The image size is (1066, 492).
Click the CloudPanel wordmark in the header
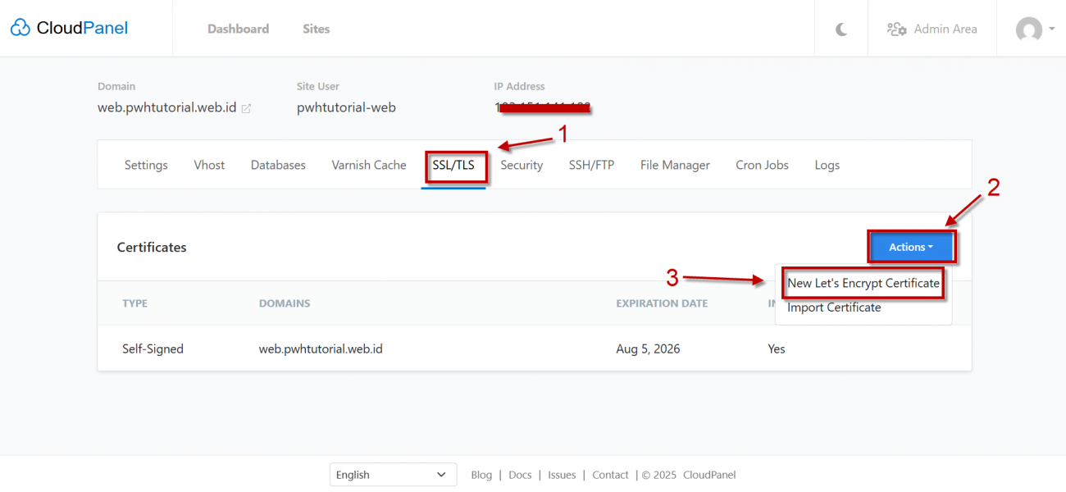pyautogui.click(x=82, y=29)
